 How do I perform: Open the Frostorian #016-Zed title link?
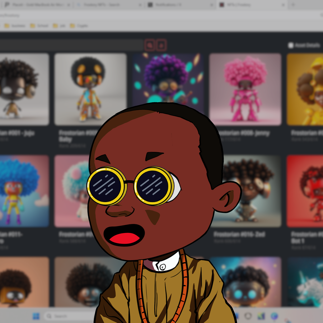click(239, 234)
